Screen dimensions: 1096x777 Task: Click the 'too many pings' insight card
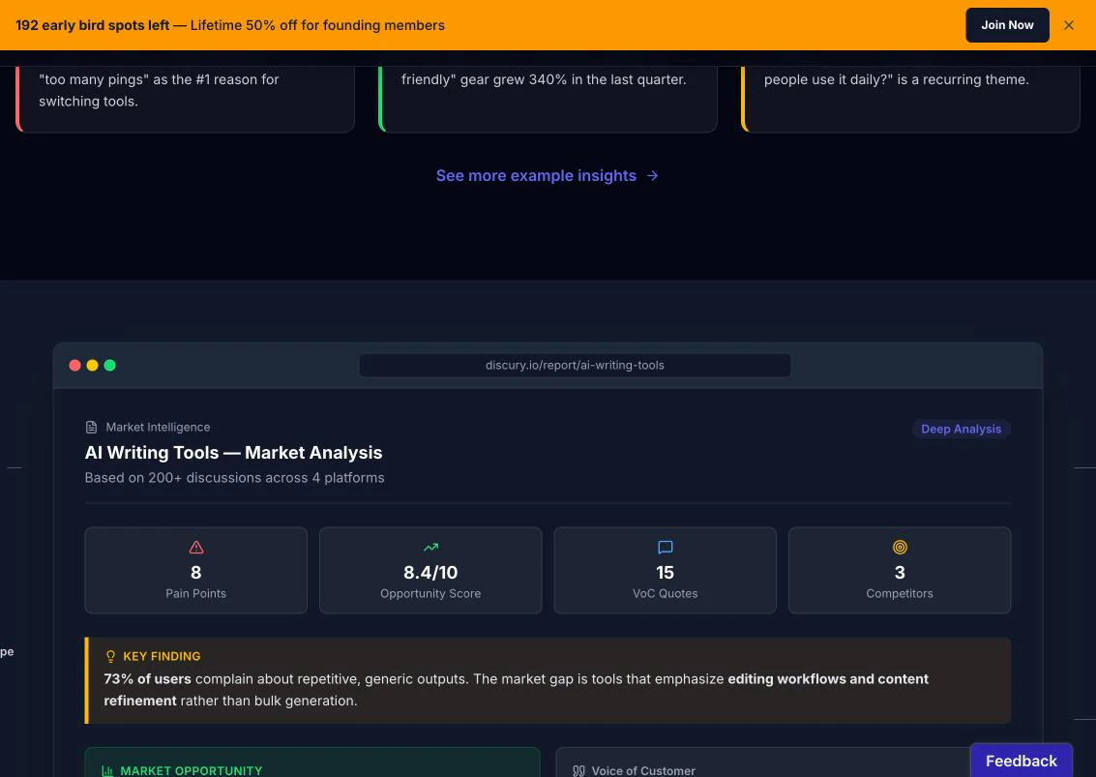pyautogui.click(x=185, y=99)
